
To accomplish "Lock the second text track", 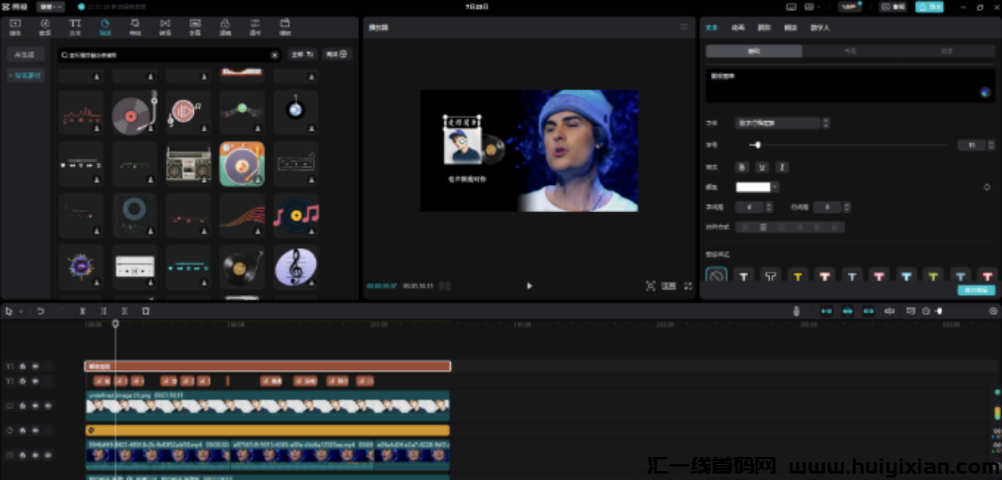I will pos(23,381).
